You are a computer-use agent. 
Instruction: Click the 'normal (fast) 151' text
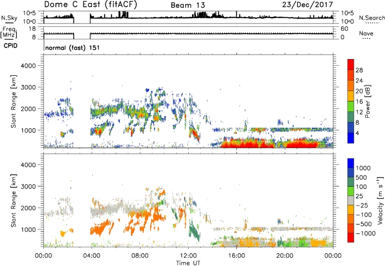pos(73,48)
